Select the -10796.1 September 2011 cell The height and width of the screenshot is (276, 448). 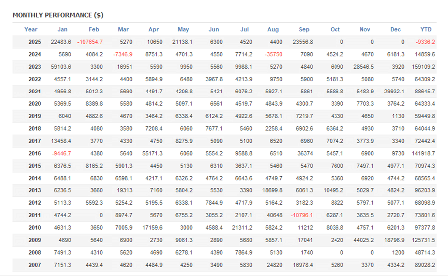[x=302, y=216]
